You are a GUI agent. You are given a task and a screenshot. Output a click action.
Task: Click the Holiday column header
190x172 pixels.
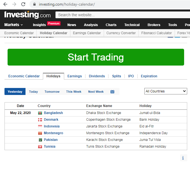pos(145,106)
